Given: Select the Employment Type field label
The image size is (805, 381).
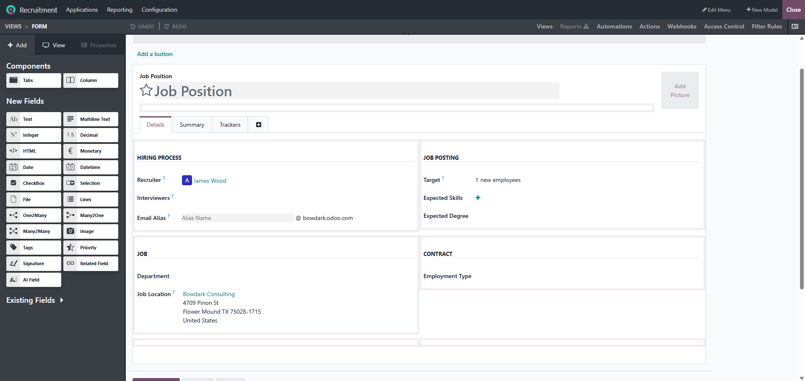Looking at the screenshot, I should click(447, 276).
